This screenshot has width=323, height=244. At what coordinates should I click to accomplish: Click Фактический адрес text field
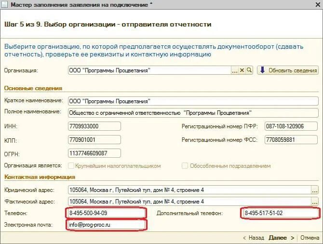(x=189, y=202)
